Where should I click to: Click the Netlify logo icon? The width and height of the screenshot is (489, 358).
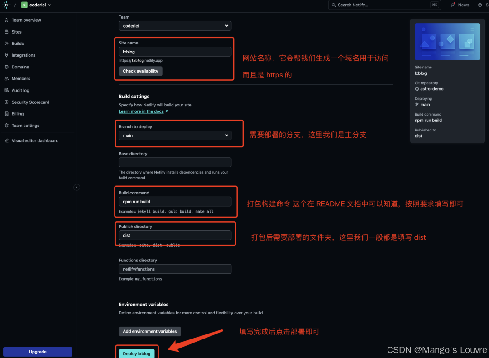(x=6, y=5)
